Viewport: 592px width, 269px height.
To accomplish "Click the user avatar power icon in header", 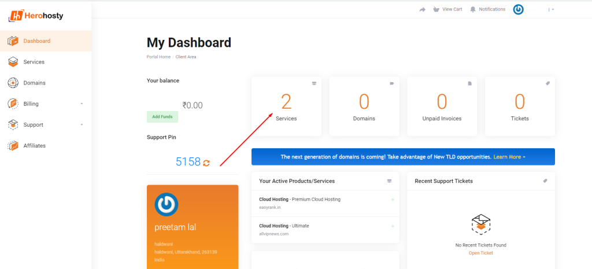I will (x=518, y=9).
